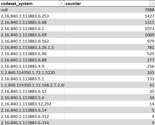
Task: Select cell 2.16.840.1.113883.6.312
Action: click(x=32, y=116)
